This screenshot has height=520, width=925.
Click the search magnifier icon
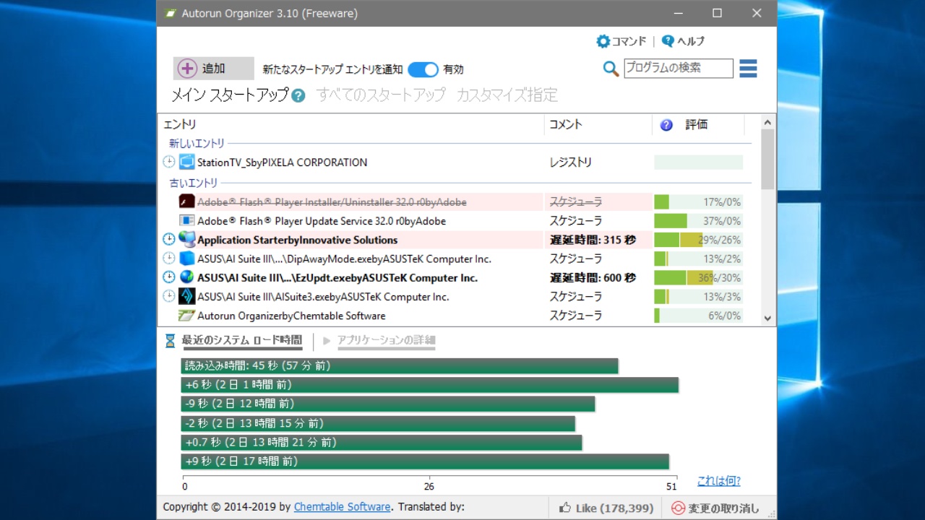(611, 69)
